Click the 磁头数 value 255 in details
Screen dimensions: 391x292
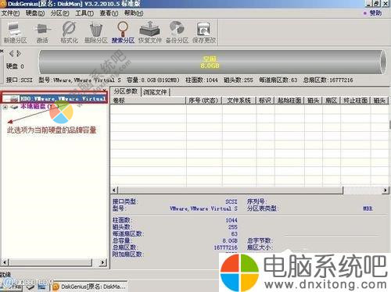click(233, 227)
